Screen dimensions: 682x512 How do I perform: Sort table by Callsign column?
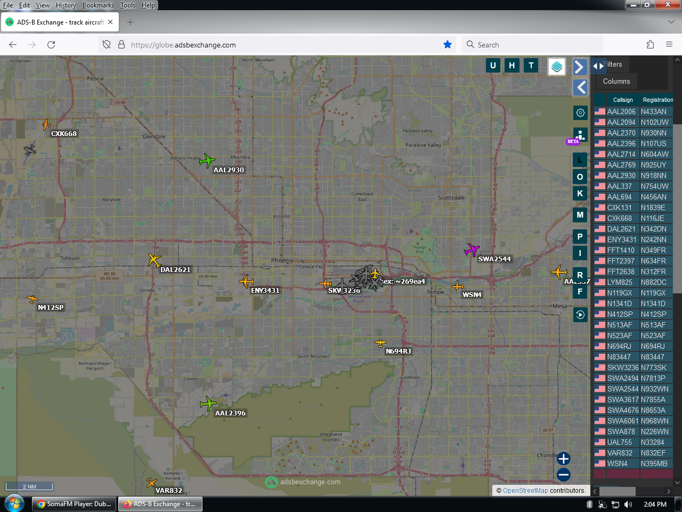point(623,100)
